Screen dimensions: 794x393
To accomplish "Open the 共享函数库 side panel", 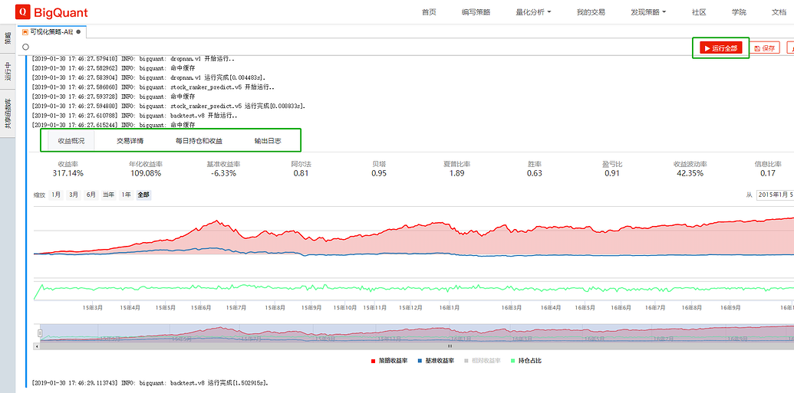I will coord(8,113).
